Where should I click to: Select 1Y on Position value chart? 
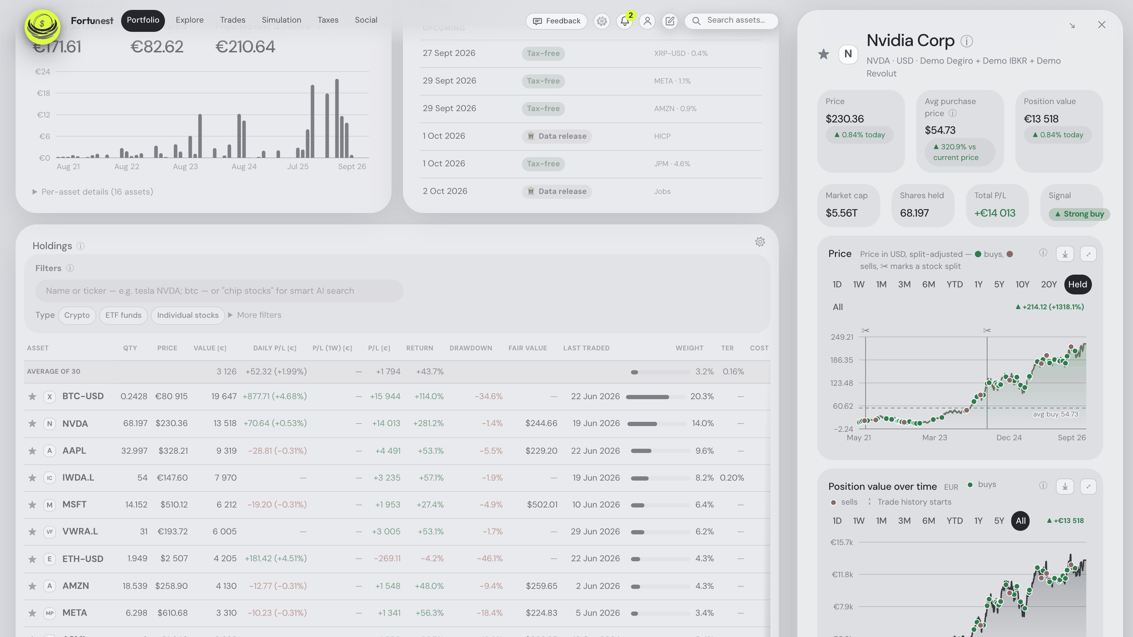pos(978,521)
